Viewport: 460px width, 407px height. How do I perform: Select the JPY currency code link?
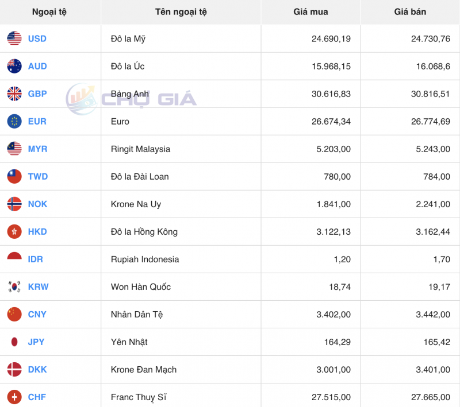click(x=36, y=342)
